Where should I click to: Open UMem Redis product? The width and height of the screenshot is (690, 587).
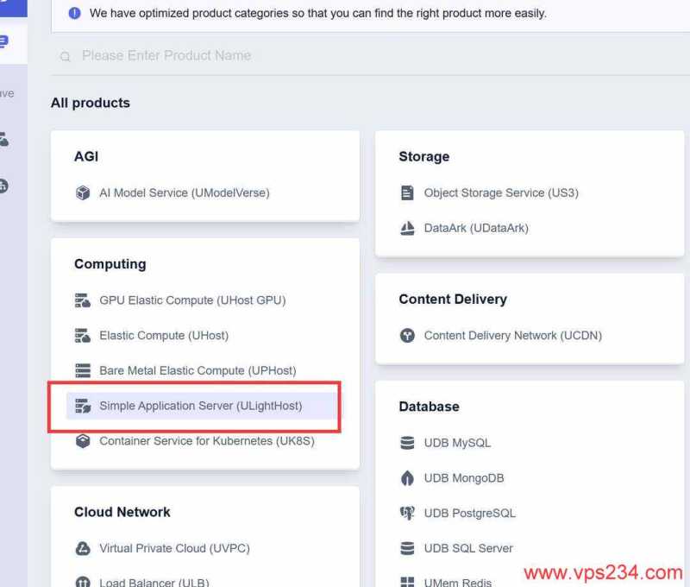click(457, 583)
